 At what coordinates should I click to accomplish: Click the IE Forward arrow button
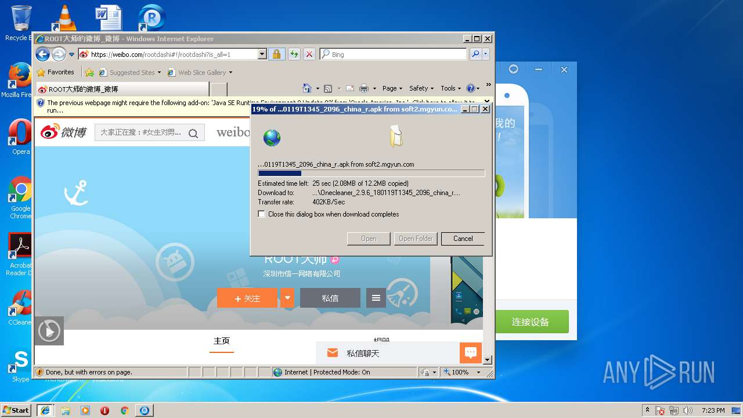(x=59, y=54)
